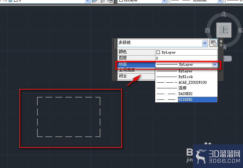Select the 图层 property label
Viewport: 243px width, 168px height.
(x=136, y=58)
